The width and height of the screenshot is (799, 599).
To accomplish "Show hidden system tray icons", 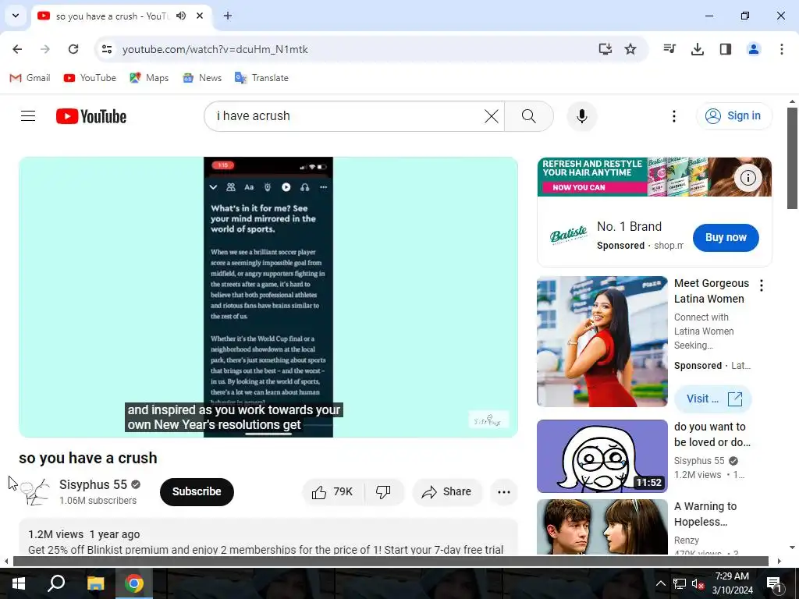I will point(660,583).
